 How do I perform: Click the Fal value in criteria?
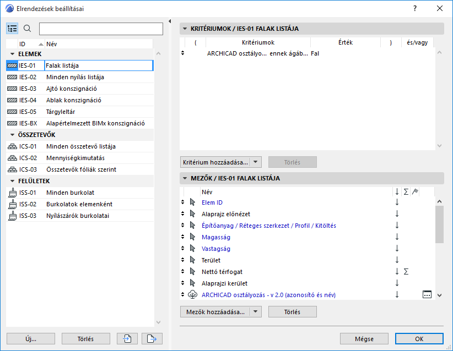click(315, 53)
